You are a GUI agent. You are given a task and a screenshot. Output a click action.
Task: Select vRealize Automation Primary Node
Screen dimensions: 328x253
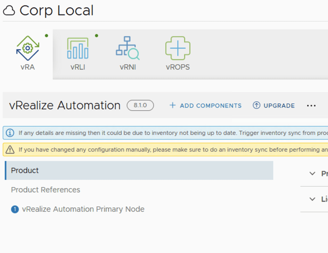[83, 209]
